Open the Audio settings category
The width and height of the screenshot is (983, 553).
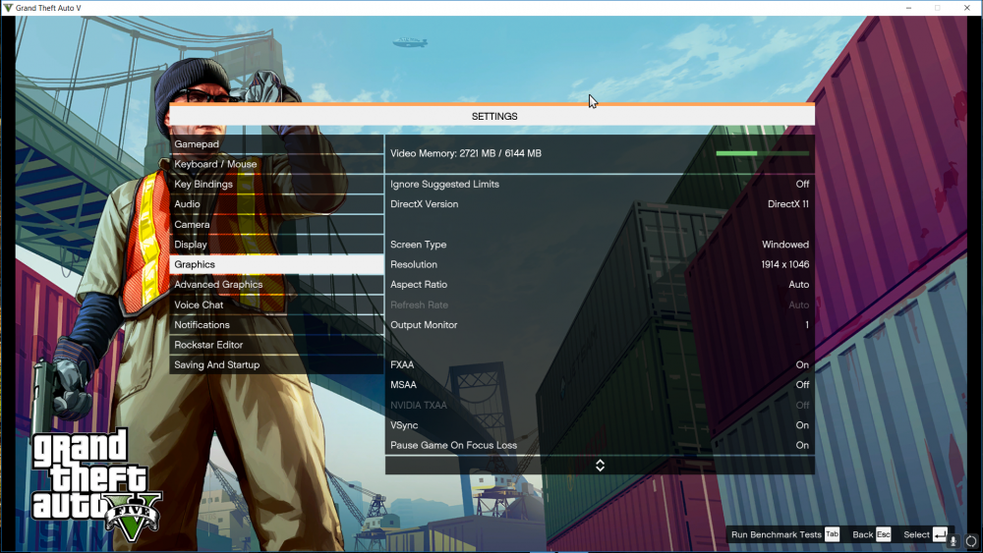(276, 204)
